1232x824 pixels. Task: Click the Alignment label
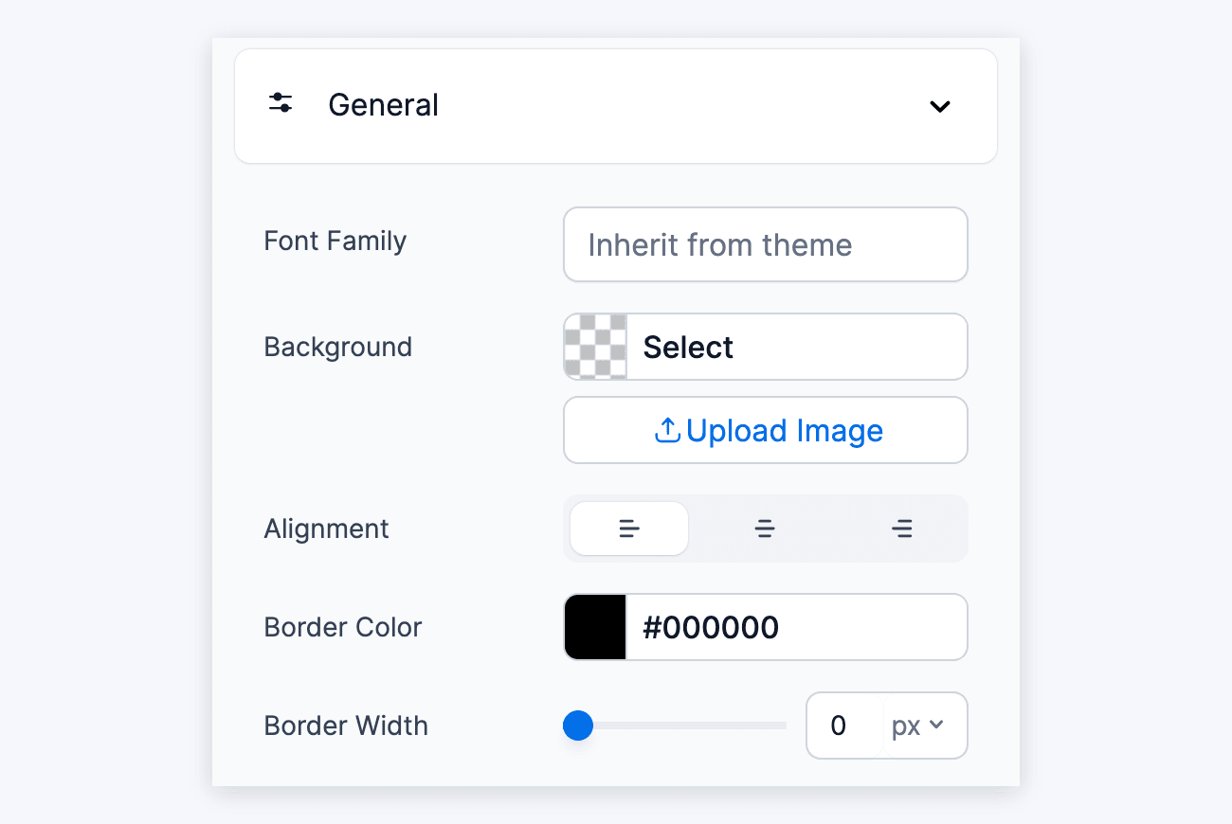pos(327,528)
